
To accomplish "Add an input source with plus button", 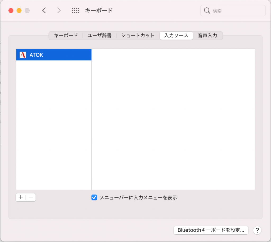I will pyautogui.click(x=21, y=197).
